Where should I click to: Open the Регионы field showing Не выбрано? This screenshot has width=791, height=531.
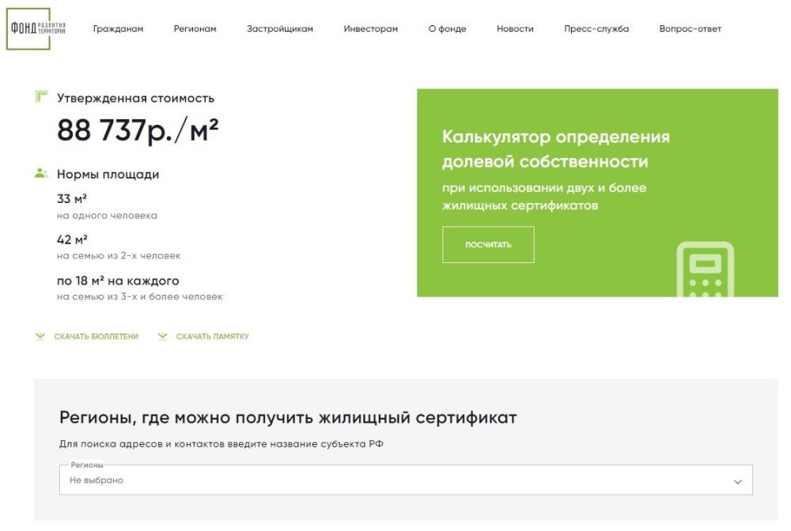pyautogui.click(x=395, y=480)
